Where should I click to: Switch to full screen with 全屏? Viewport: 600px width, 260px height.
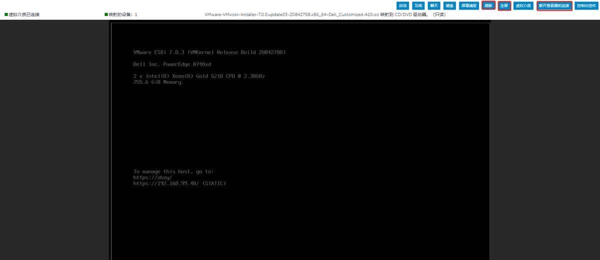tap(504, 6)
